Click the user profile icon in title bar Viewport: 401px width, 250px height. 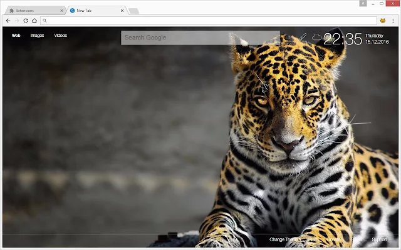363,3
